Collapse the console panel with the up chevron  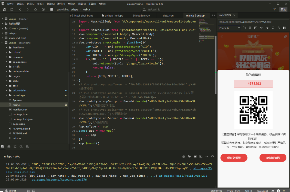(x=206, y=156)
